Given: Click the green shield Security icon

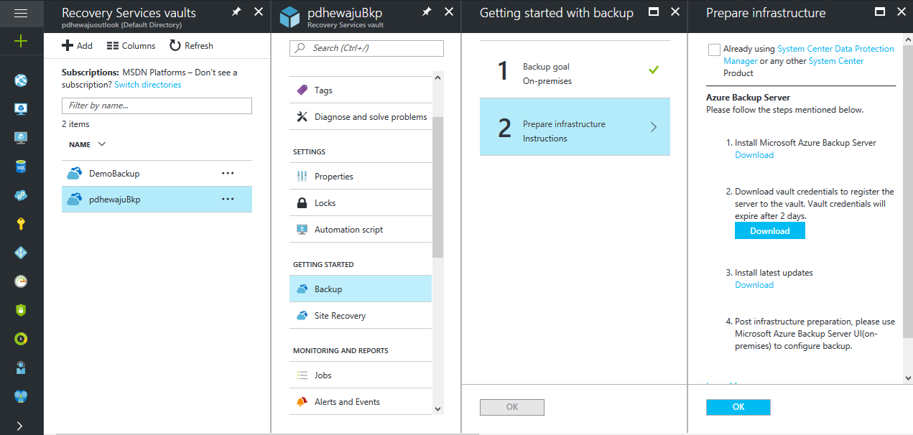Looking at the screenshot, I should [x=21, y=310].
